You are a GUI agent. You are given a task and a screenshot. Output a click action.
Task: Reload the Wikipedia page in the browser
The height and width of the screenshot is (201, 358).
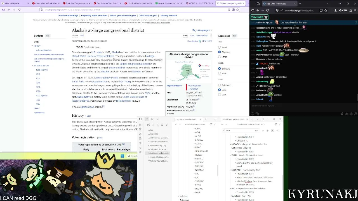[x=19, y=9]
